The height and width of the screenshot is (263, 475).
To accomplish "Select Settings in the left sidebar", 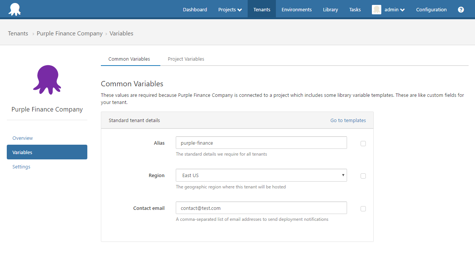I will coord(21,167).
